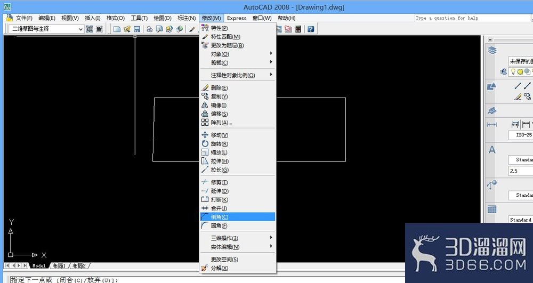Click in the 'Type a question for help' field
Screen dimensions: 533x283
click(474, 18)
